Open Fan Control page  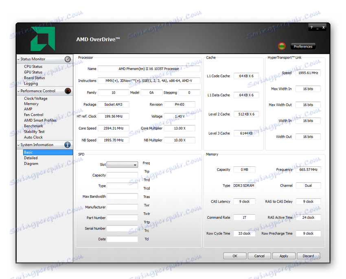coord(33,115)
